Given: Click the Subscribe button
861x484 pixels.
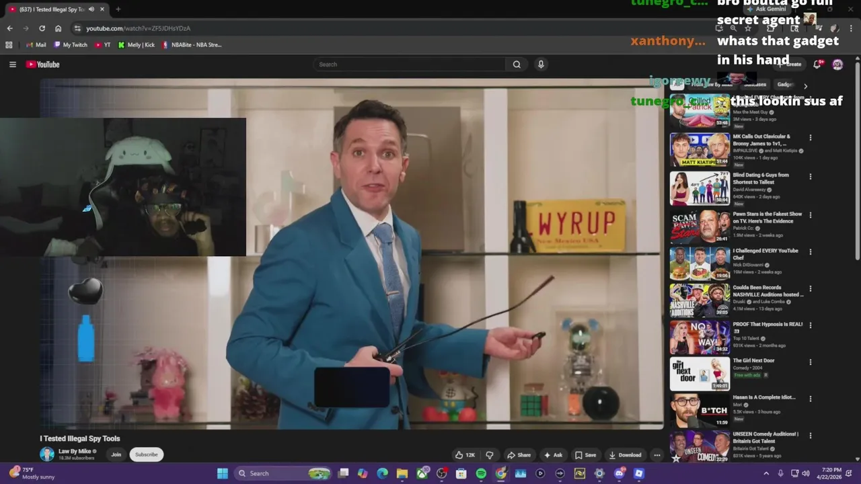Looking at the screenshot, I should 146,454.
